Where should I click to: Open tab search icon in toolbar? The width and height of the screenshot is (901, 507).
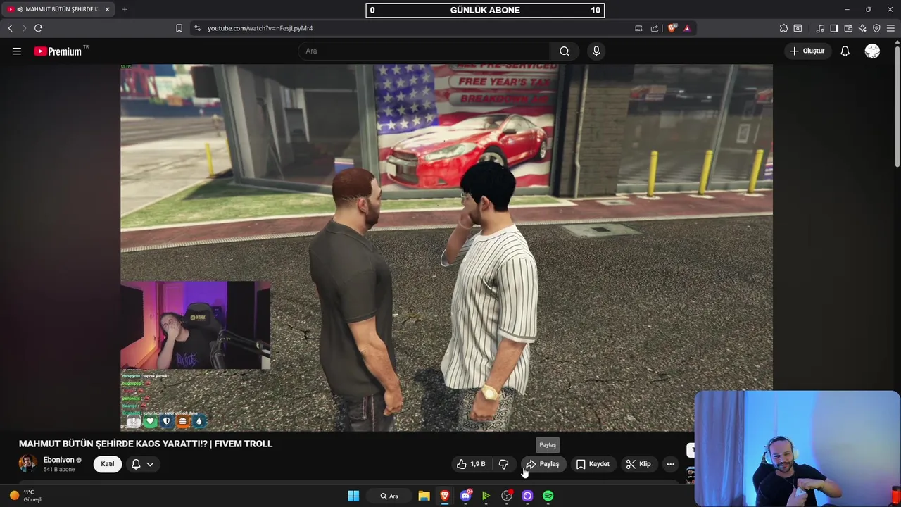[x=798, y=28]
